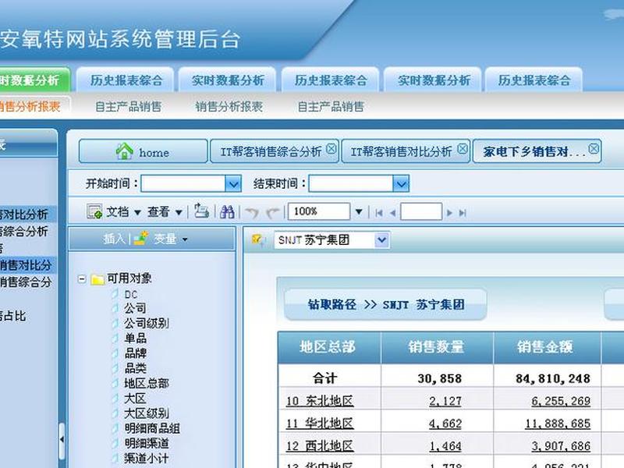Click the document icon beside 文档
Screen dimensions: 624x468
tap(94, 211)
